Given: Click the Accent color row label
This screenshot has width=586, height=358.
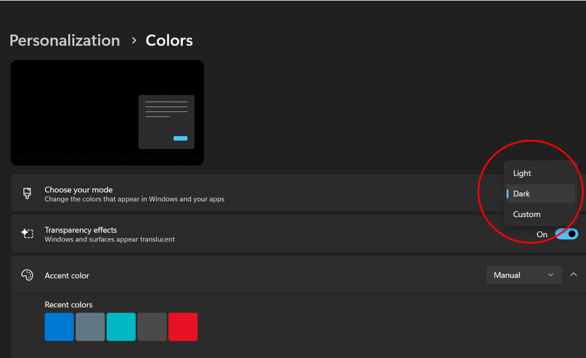Looking at the screenshot, I should tap(67, 275).
